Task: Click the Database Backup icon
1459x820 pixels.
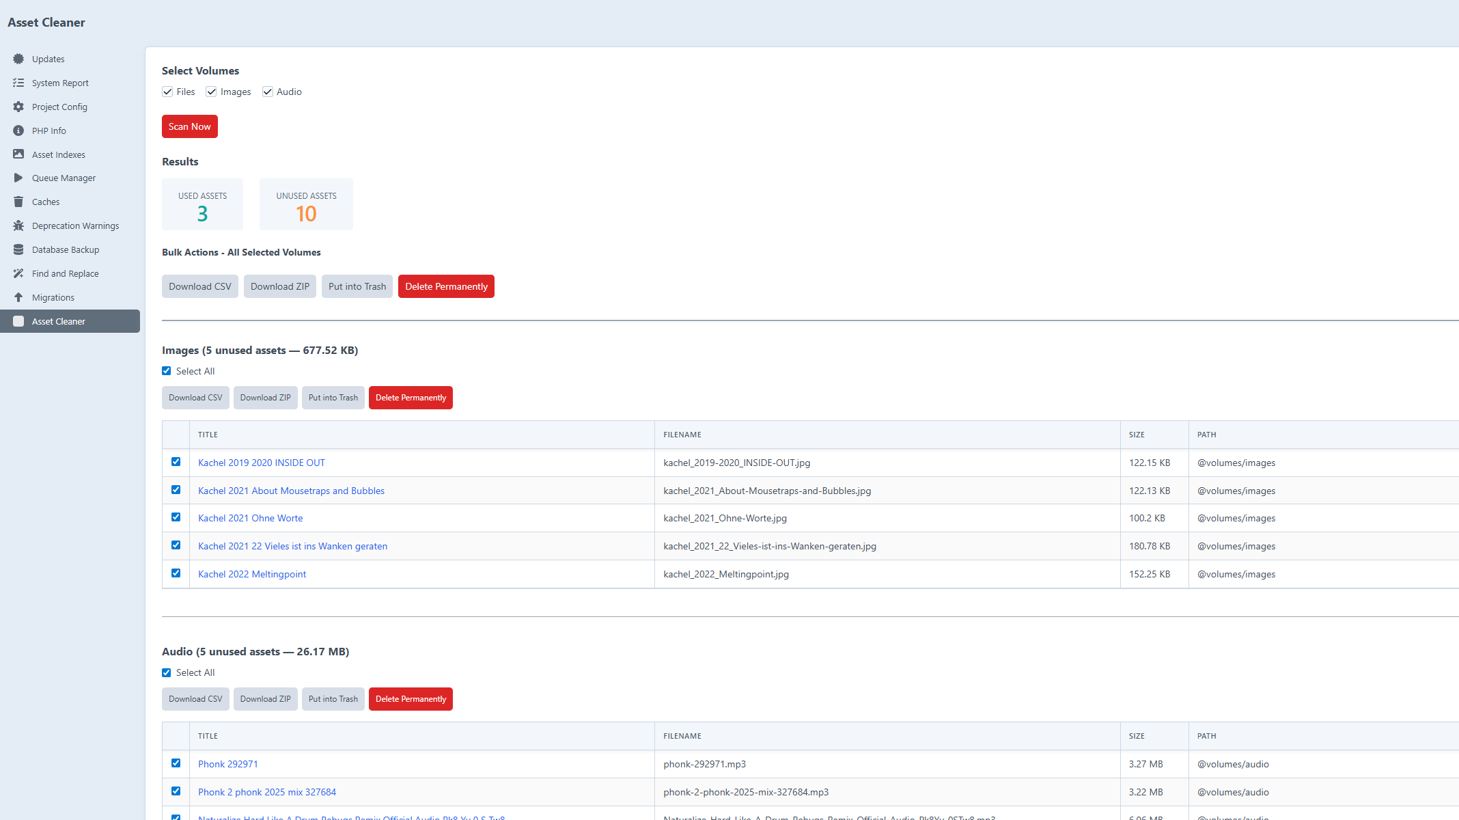Action: (x=18, y=249)
